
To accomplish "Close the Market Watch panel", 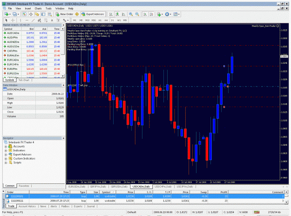I will click(63, 25).
